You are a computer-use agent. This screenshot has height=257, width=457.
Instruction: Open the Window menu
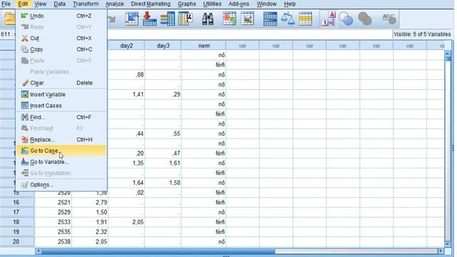[266, 4]
